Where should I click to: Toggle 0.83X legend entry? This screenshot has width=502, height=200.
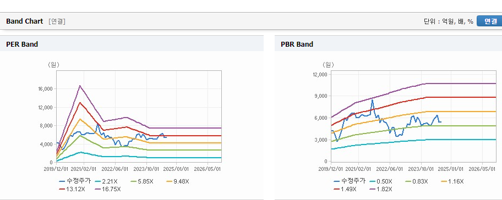click(416, 181)
